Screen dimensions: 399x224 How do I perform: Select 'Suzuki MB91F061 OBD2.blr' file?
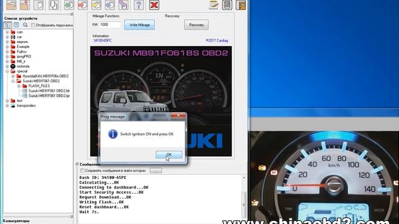[49, 91]
